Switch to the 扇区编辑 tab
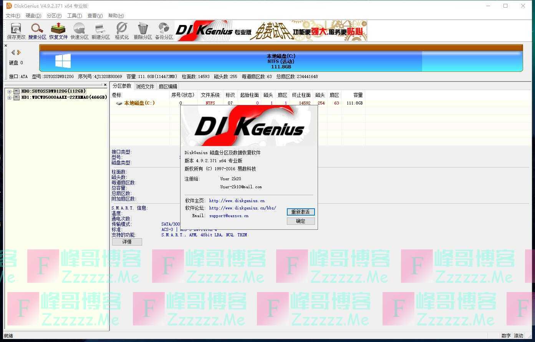This screenshot has height=342, width=535. click(168, 86)
